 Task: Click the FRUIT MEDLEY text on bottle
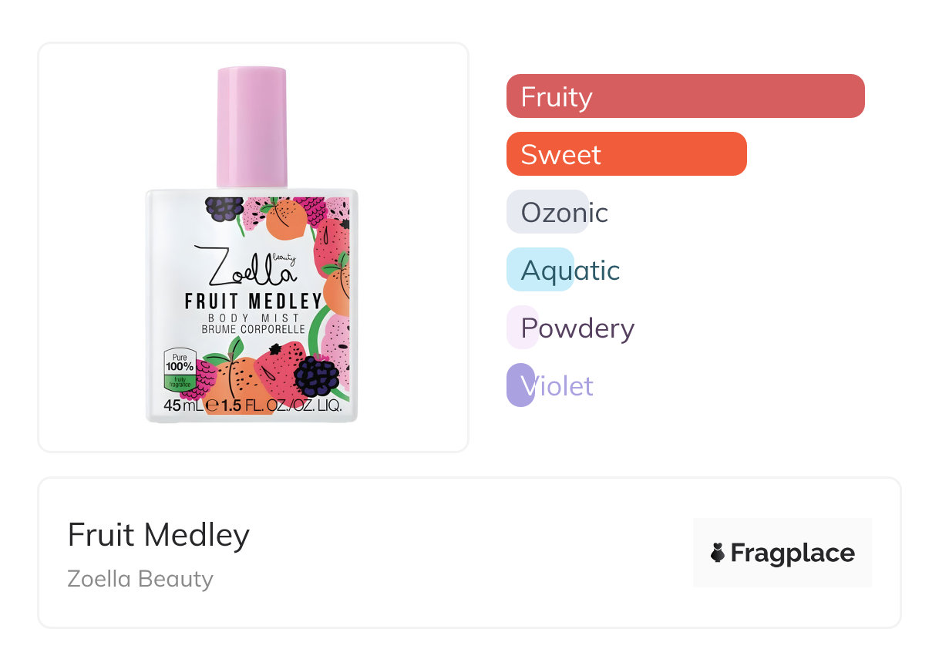tap(253, 301)
